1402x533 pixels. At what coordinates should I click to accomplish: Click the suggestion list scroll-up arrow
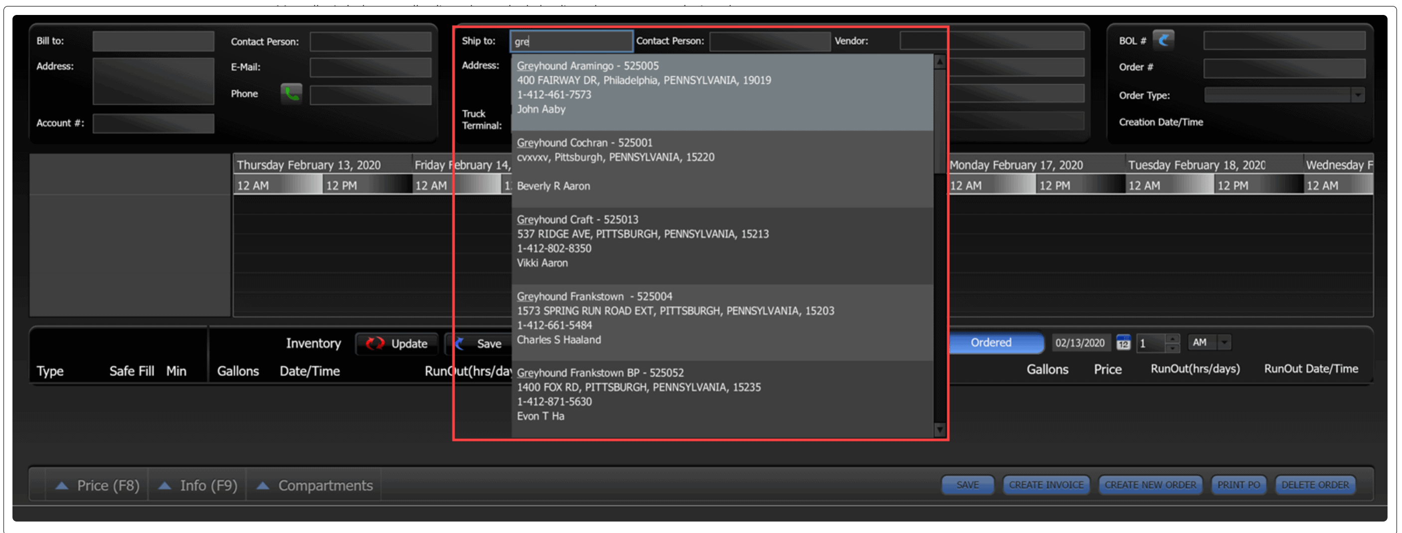940,61
